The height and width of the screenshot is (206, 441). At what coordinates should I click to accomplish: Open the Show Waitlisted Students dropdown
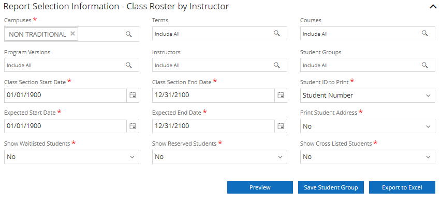[71, 157]
